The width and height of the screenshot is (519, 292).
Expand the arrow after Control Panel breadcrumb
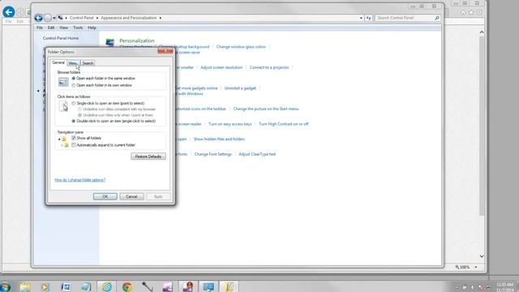tap(97, 18)
